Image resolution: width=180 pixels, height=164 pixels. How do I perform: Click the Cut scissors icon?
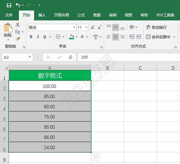click(x=18, y=25)
